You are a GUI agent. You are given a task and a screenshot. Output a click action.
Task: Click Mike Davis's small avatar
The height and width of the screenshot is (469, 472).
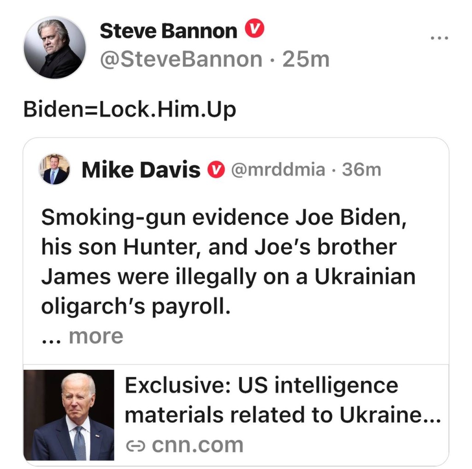(55, 169)
